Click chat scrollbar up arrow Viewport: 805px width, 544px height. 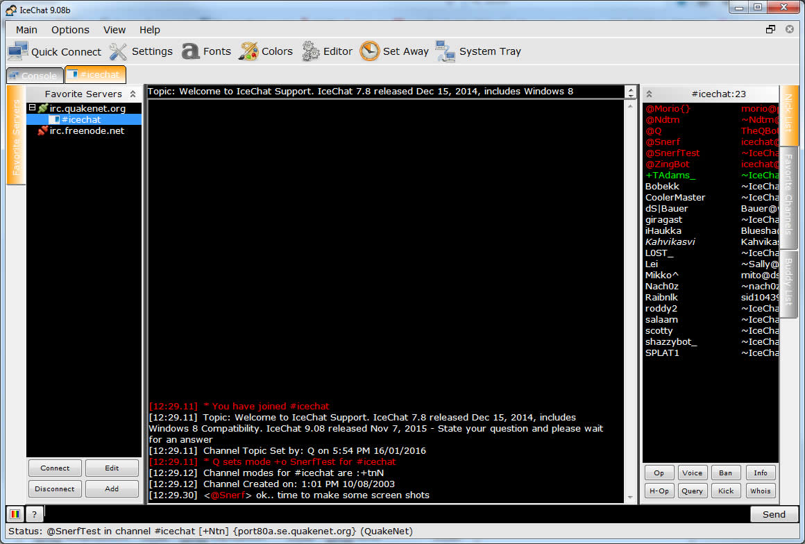pos(630,107)
